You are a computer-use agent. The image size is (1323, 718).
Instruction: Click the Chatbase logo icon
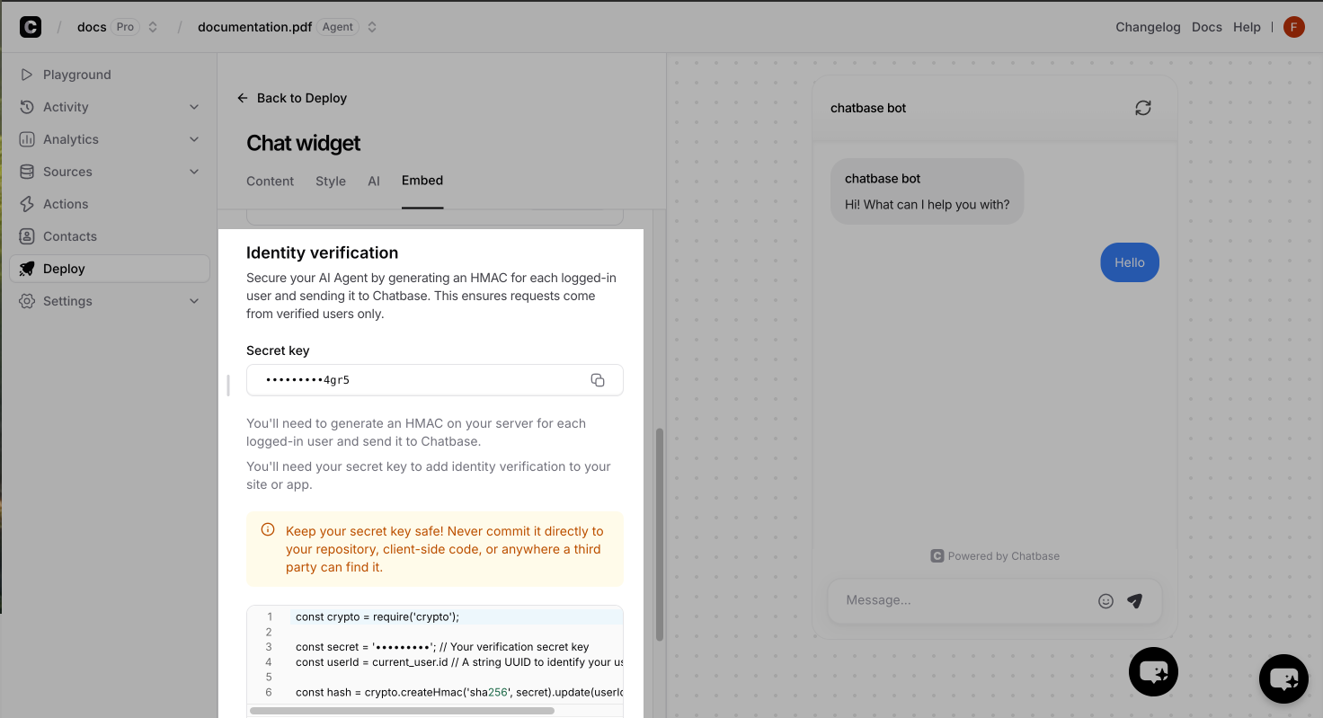tap(31, 27)
